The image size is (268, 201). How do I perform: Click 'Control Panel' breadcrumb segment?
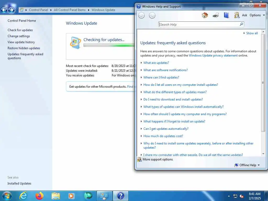point(38,10)
